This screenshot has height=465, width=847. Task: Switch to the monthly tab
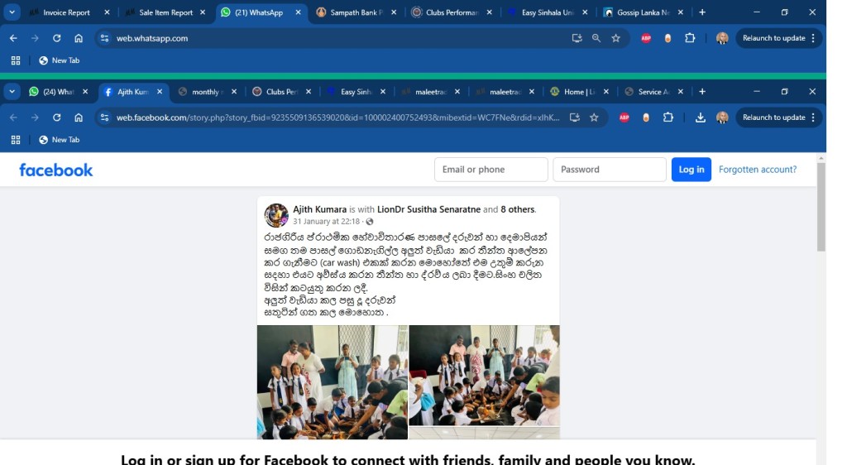point(208,92)
